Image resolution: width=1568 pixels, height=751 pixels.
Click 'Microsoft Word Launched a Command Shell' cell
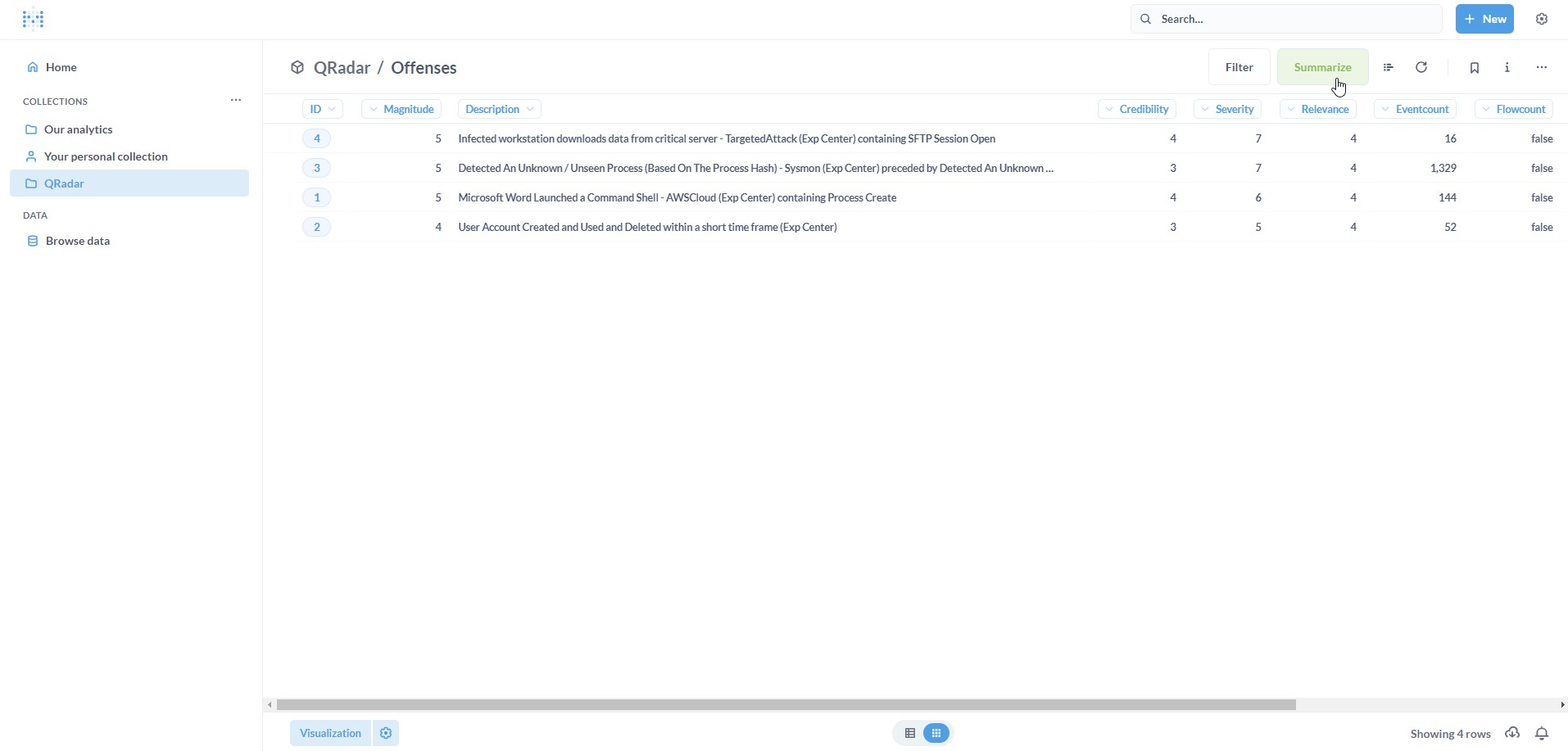pos(678,197)
